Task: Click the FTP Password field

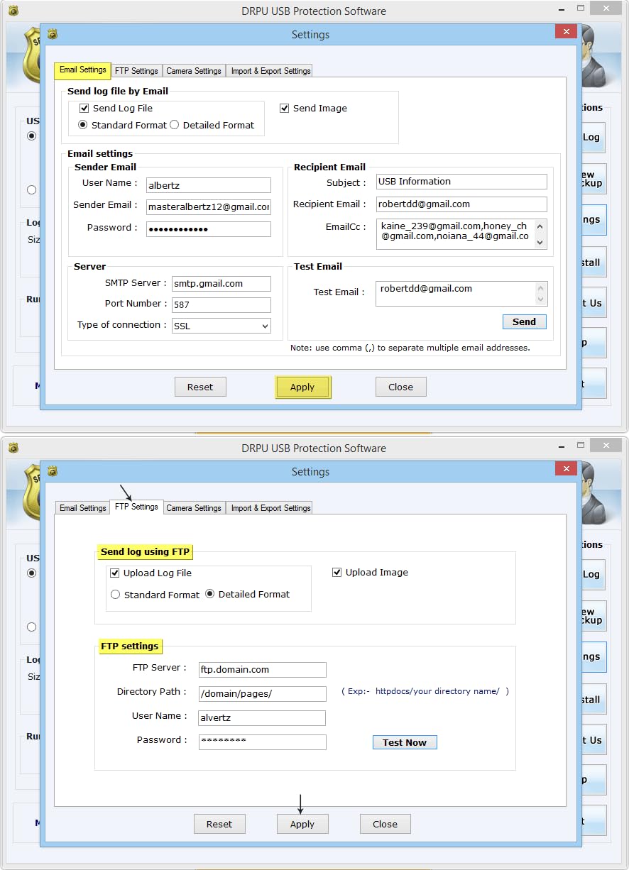Action: [x=263, y=742]
